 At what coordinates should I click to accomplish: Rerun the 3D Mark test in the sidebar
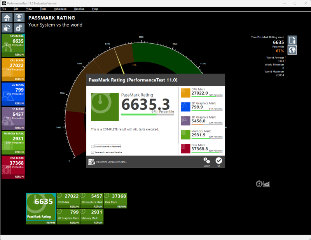coord(19,128)
